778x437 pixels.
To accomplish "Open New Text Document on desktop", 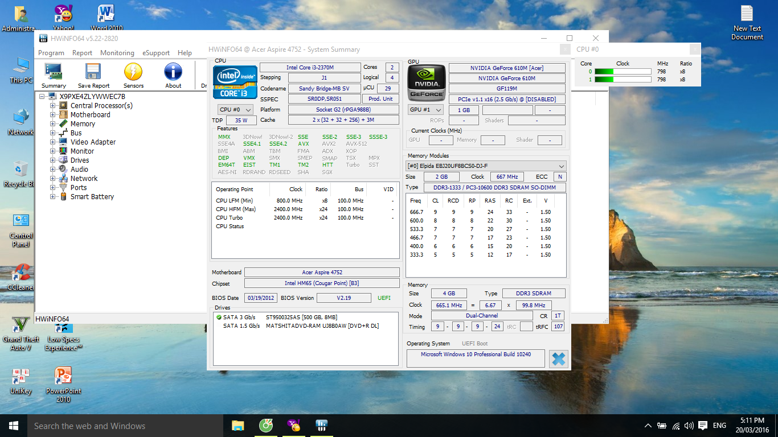I will click(x=747, y=23).
